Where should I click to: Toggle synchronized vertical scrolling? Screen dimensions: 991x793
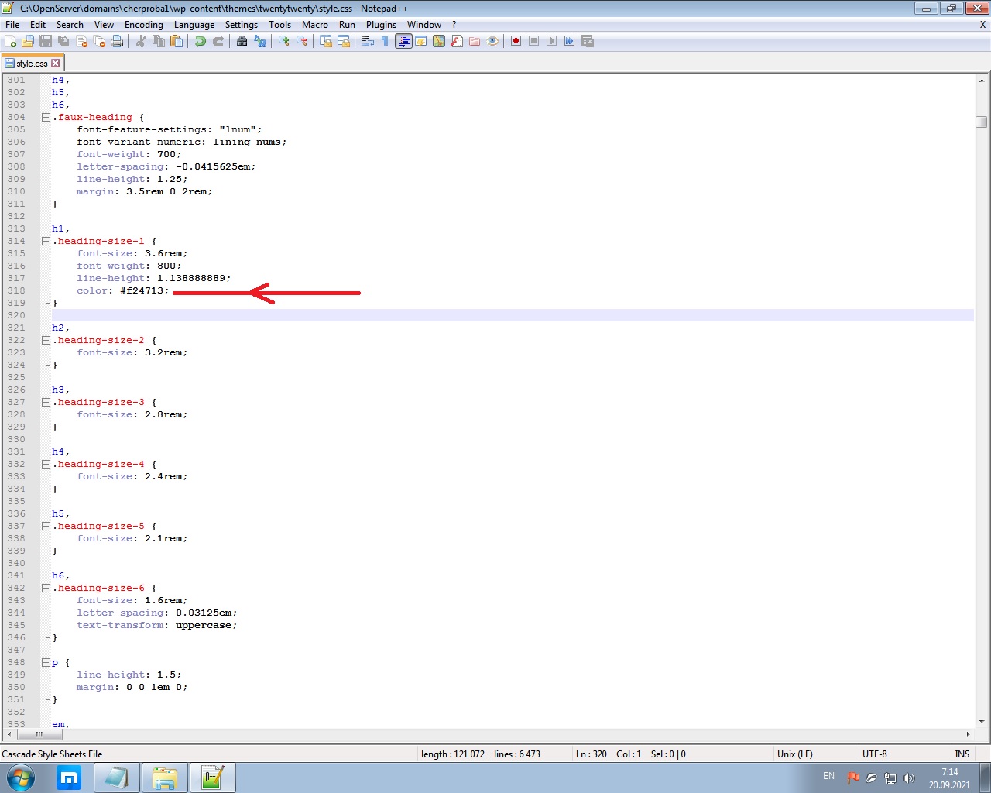(326, 41)
